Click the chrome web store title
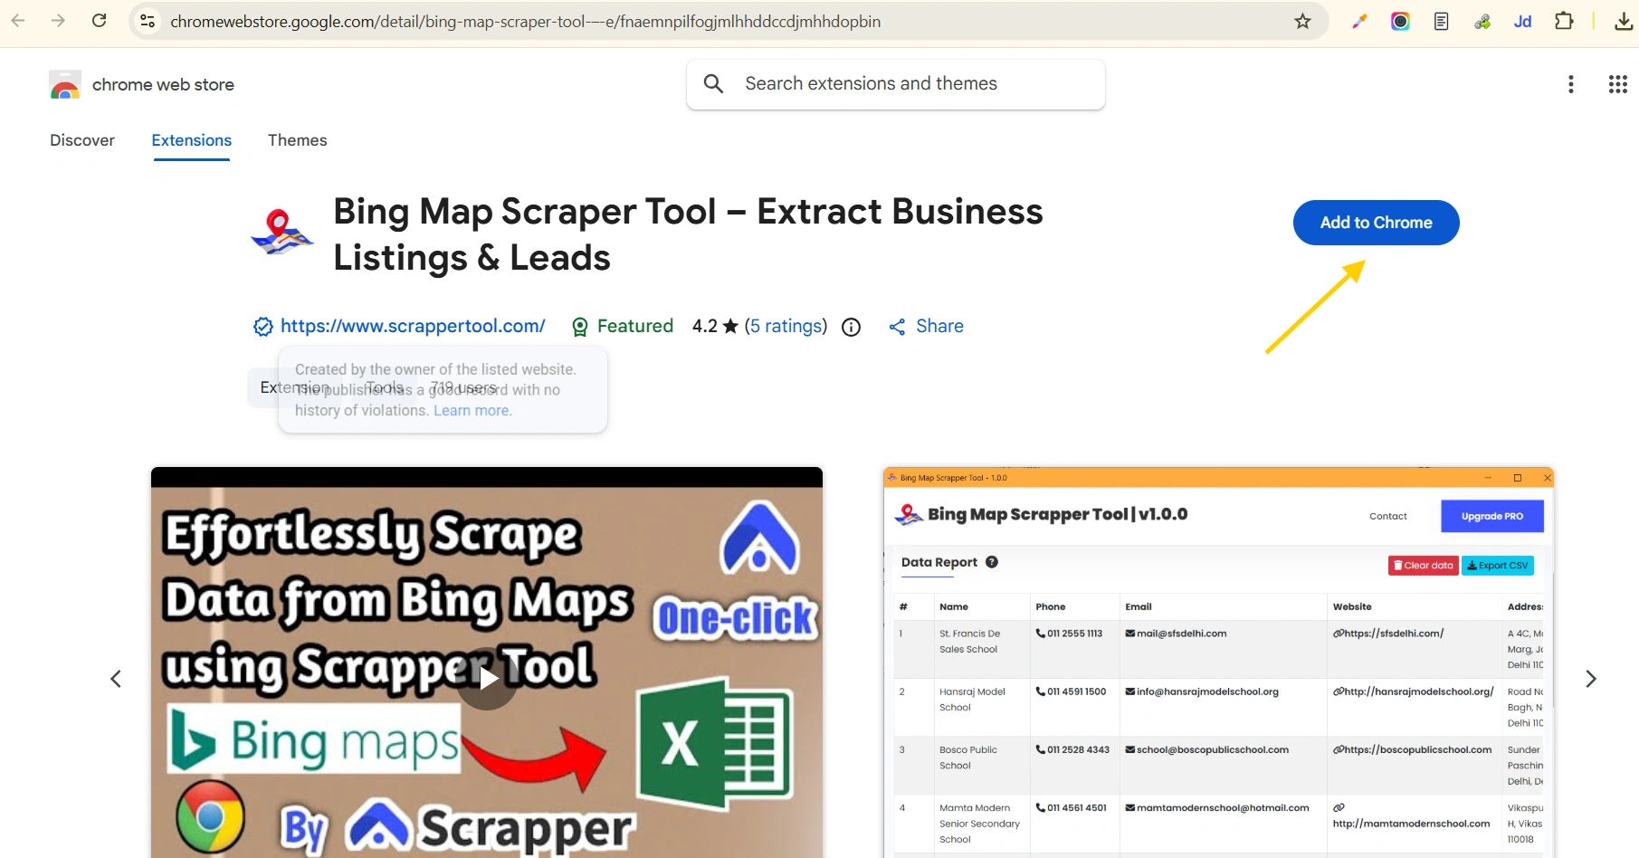Viewport: 1639px width, 858px height. click(x=163, y=84)
